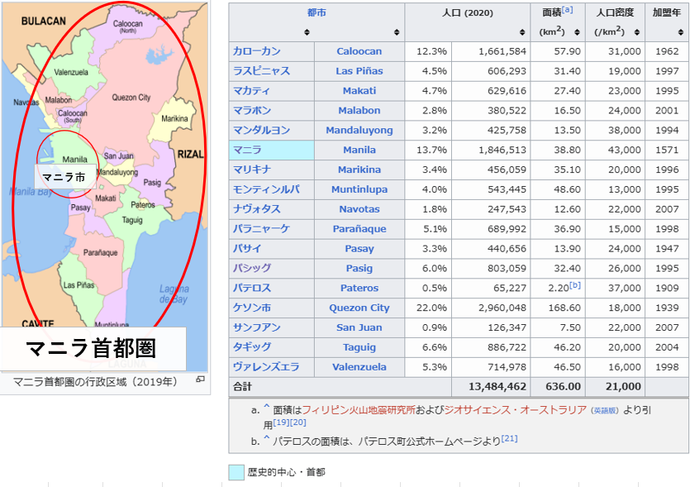Open the パラニャーケ link
Viewport: 690px width, 487px height.
pyautogui.click(x=261, y=229)
